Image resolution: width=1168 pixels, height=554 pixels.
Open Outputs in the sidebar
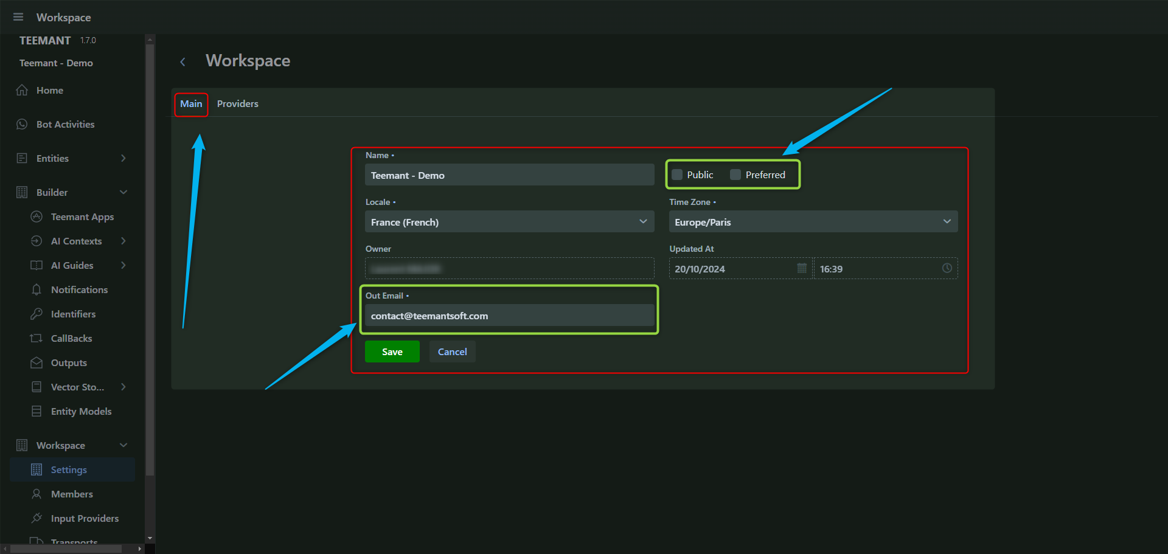click(x=69, y=363)
